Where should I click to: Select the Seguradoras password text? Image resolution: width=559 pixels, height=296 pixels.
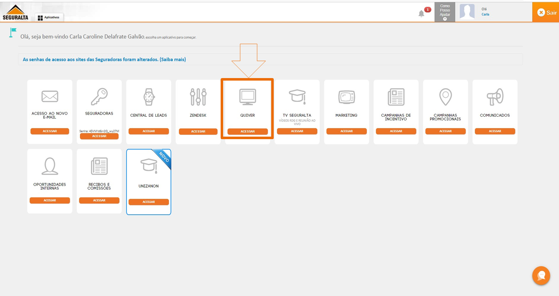pyautogui.click(x=99, y=131)
